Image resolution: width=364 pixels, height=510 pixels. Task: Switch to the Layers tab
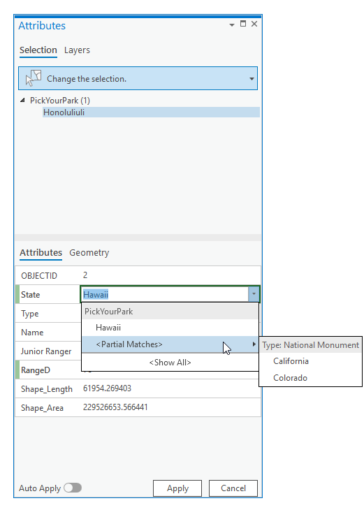[x=77, y=50]
